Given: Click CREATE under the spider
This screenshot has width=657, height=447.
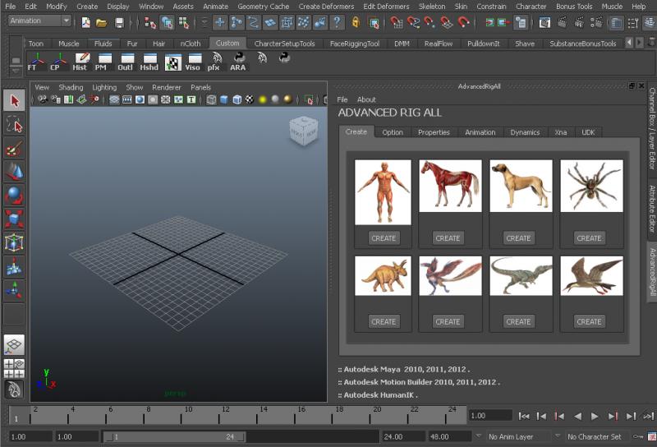Looking at the screenshot, I should tap(589, 238).
